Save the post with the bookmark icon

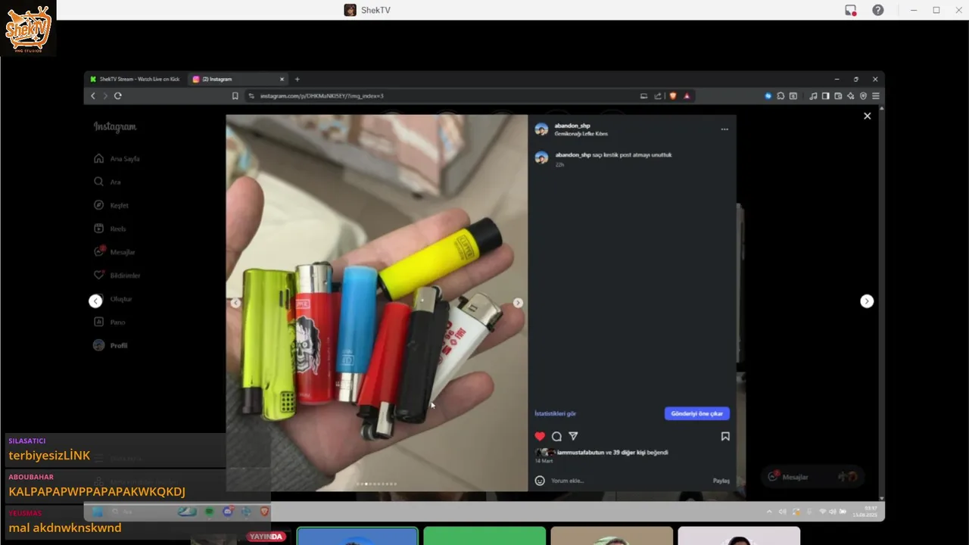coord(725,437)
